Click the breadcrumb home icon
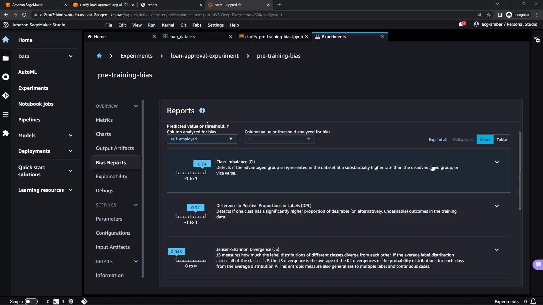543x305 pixels. (99, 56)
